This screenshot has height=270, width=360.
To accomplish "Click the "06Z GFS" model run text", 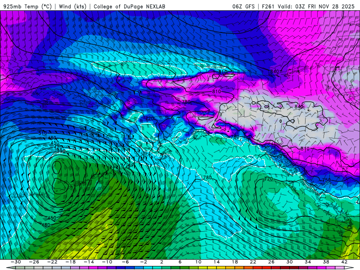I will [x=243, y=6].
